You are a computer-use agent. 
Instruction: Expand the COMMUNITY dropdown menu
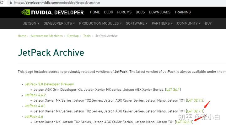pyautogui.click(x=189, y=23)
